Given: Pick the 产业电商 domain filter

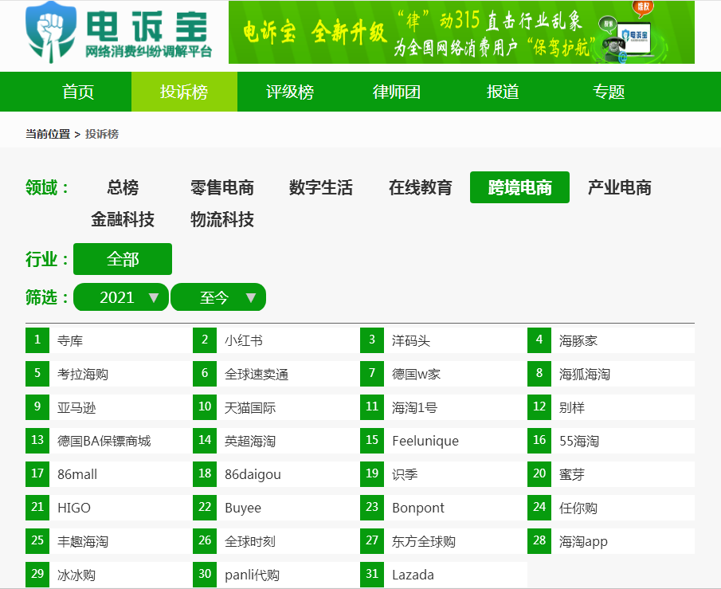Looking at the screenshot, I should [x=619, y=187].
